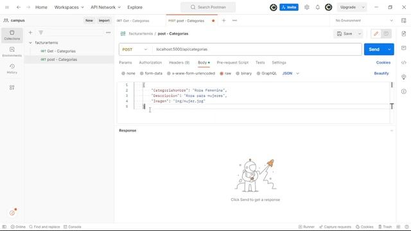
Task: Switch to edit mode pencil icon
Action: click(x=376, y=33)
